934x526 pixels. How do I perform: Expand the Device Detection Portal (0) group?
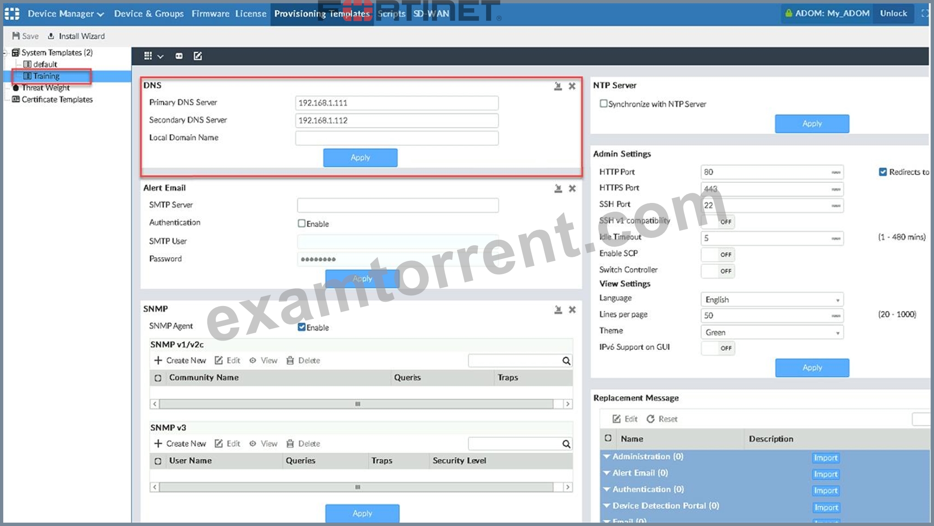point(607,506)
